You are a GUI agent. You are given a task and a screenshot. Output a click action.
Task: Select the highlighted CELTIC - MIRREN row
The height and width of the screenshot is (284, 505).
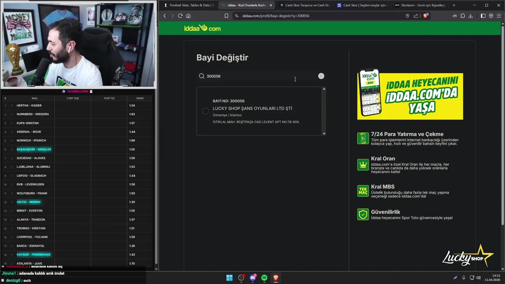click(77, 202)
